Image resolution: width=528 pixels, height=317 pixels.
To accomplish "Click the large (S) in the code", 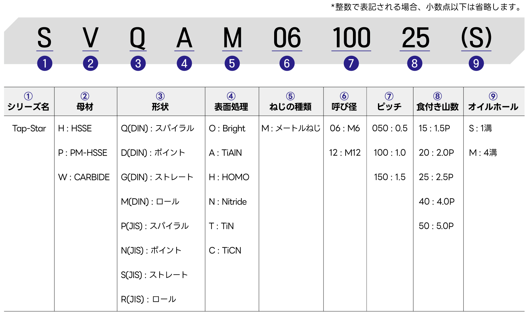I will 476,38.
